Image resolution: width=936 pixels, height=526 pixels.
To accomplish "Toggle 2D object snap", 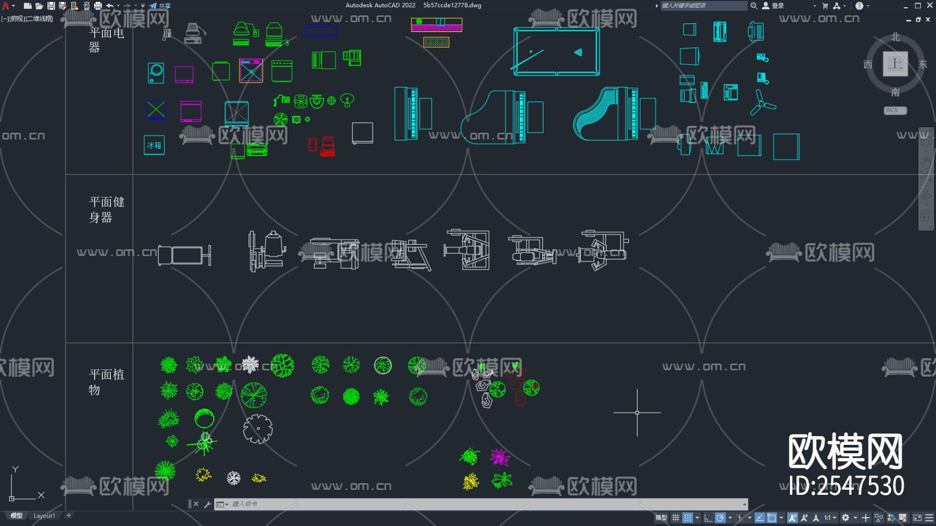I will click(772, 518).
